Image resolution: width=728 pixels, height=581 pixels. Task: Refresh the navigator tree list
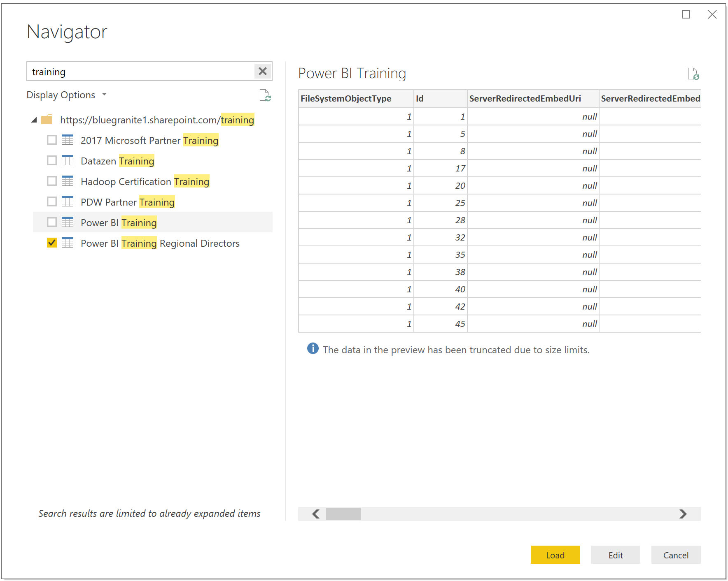265,95
